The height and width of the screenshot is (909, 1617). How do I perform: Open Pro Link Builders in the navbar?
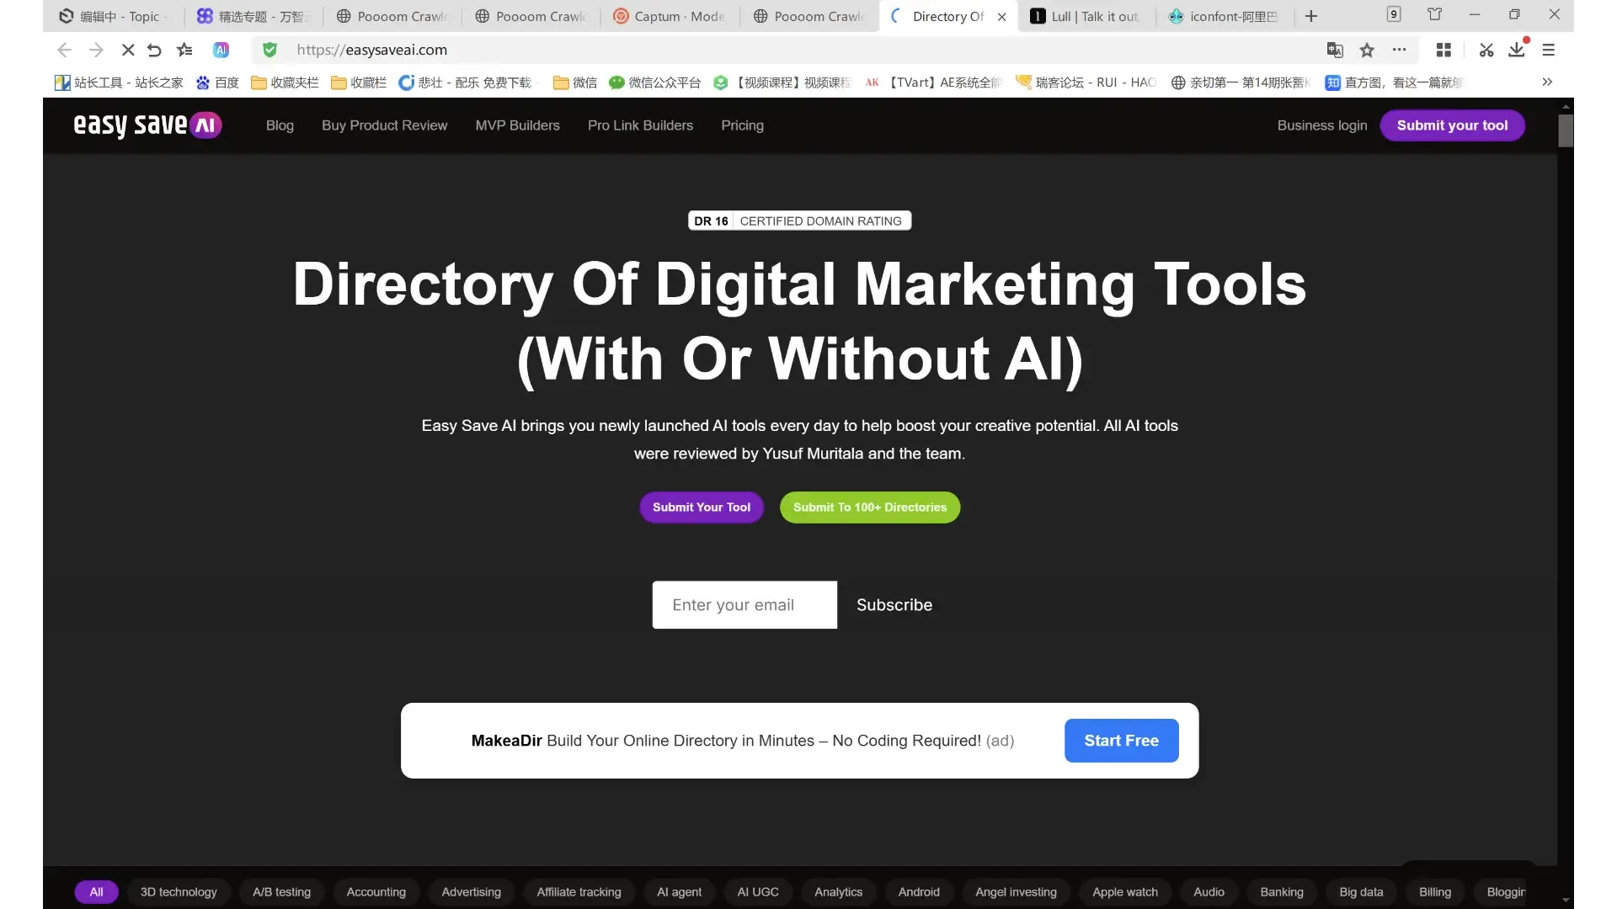[640, 125]
